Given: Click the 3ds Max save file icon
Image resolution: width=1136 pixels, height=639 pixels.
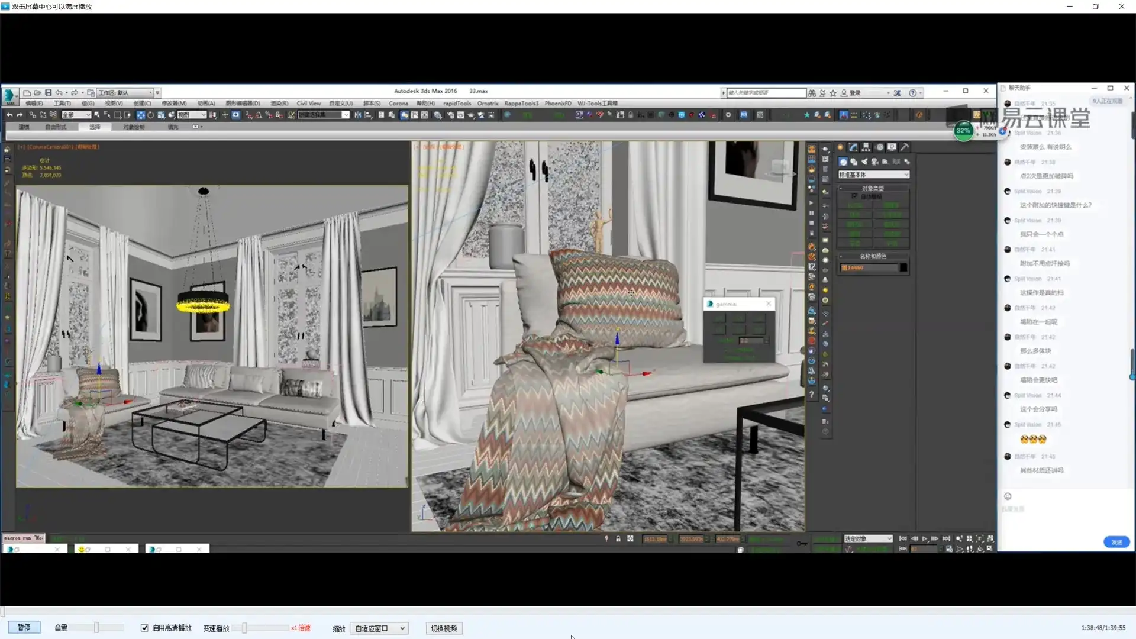Looking at the screenshot, I should tap(49, 93).
